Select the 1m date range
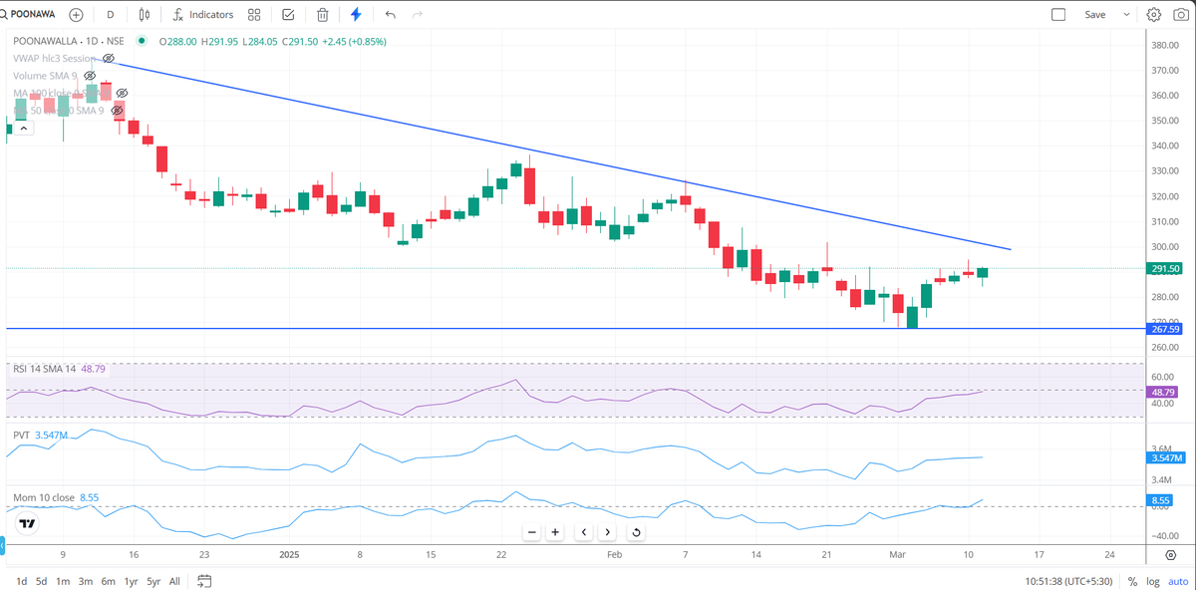The width and height of the screenshot is (1196, 590). [x=63, y=581]
